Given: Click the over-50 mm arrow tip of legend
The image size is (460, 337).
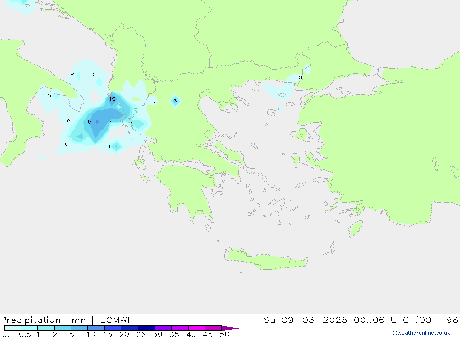Looking at the screenshot, I should (x=230, y=328).
